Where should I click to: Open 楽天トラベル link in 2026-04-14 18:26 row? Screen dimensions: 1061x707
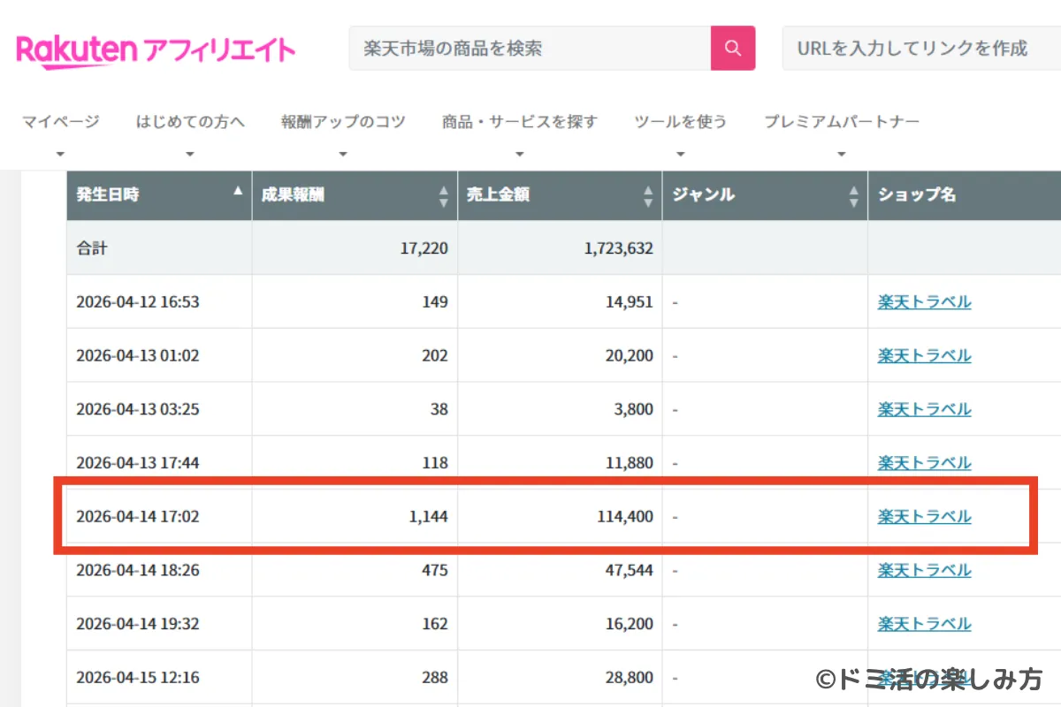[x=924, y=570]
